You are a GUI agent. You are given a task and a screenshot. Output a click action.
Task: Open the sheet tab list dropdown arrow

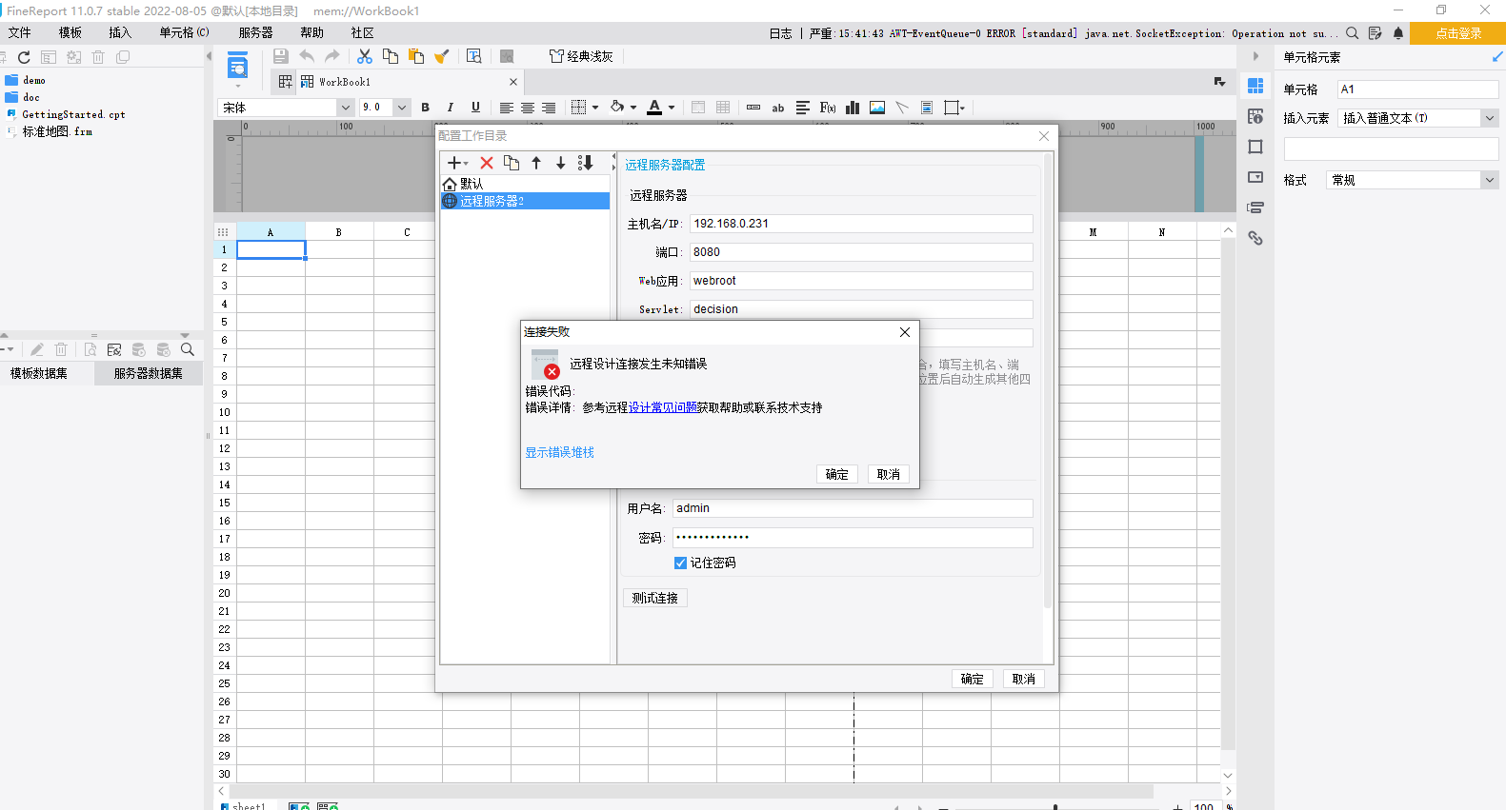point(1220,82)
